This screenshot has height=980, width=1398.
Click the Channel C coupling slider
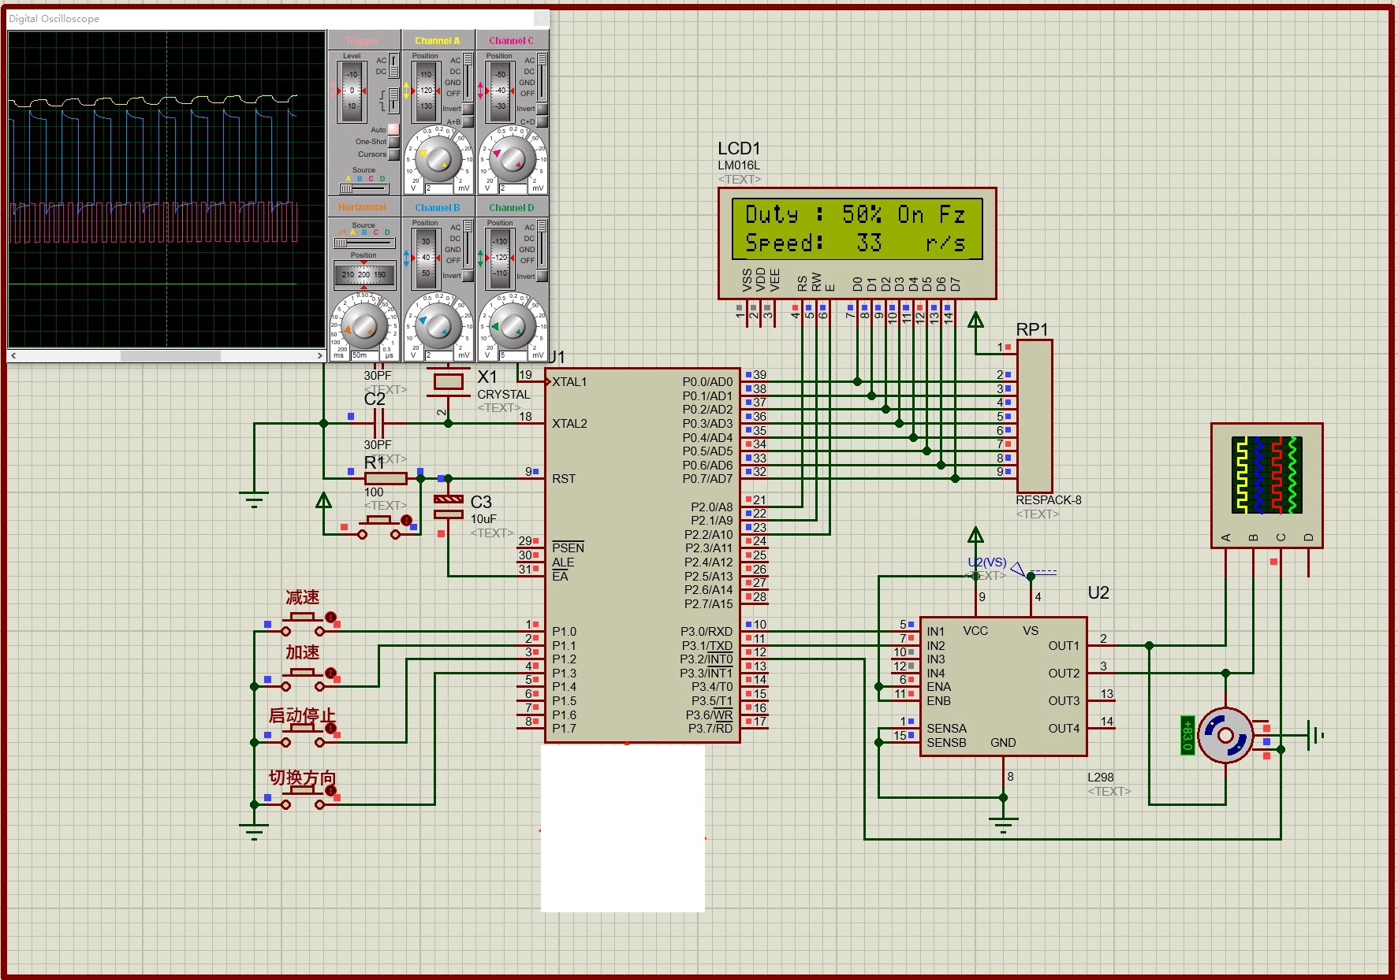click(x=542, y=76)
